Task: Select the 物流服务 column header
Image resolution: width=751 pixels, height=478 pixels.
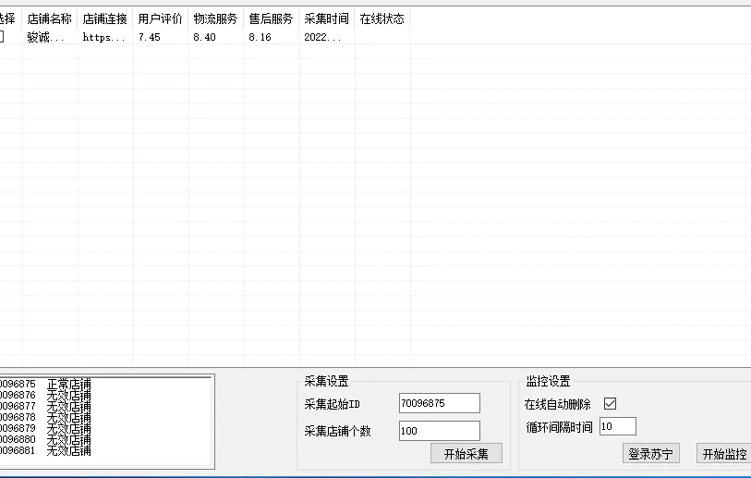Action: pyautogui.click(x=216, y=18)
